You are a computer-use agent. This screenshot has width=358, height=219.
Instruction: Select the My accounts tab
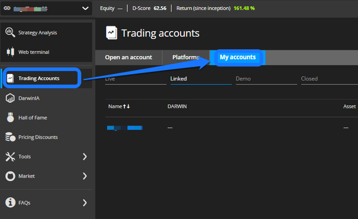point(238,58)
